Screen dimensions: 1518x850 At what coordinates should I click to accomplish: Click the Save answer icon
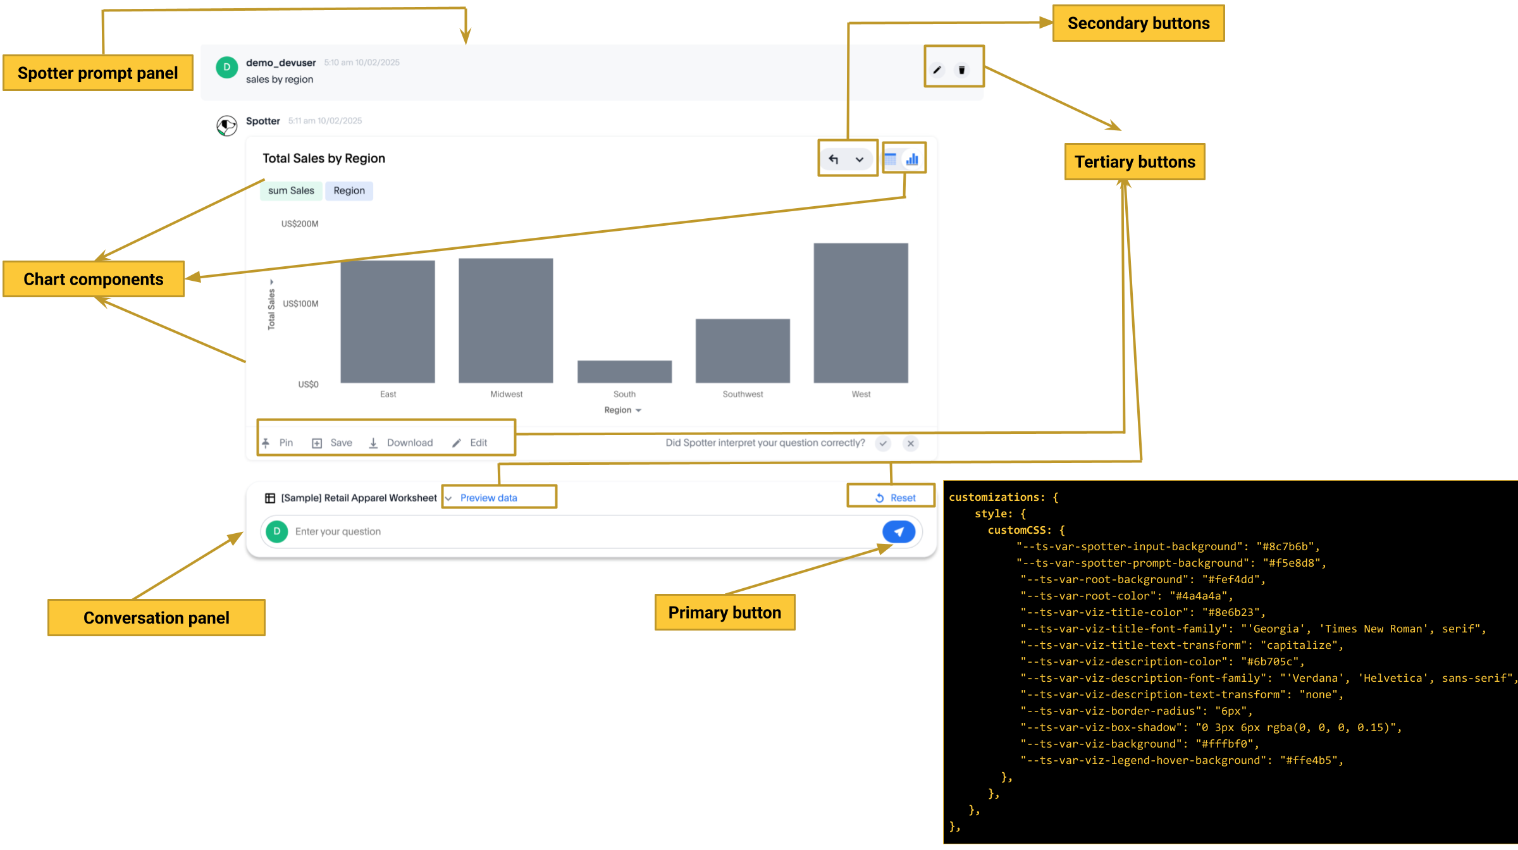click(x=317, y=443)
